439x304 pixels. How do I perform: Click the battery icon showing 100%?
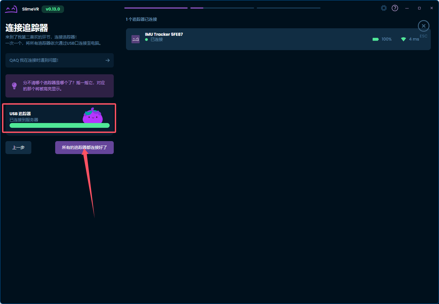(x=376, y=39)
